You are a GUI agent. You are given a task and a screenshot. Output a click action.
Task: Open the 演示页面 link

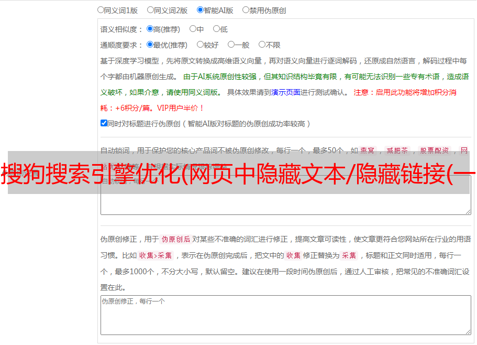click(x=286, y=92)
